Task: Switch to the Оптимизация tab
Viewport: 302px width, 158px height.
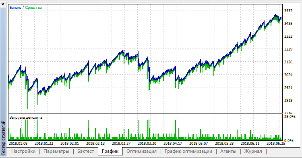Action: (141, 151)
